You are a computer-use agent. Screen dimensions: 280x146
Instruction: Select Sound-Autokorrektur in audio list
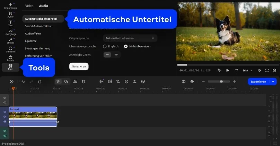coord(37,26)
